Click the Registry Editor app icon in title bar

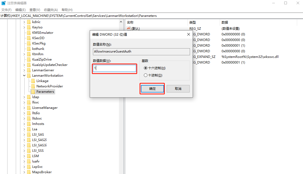click(x=3, y=3)
